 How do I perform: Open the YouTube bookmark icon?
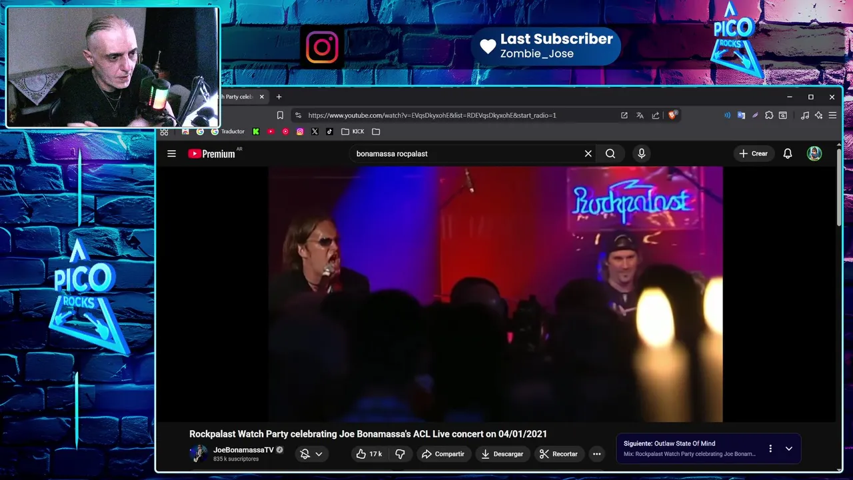point(271,131)
